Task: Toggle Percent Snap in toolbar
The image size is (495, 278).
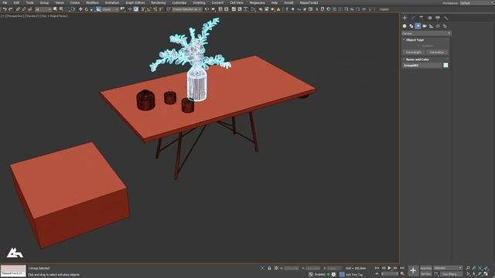Action: pos(155,9)
